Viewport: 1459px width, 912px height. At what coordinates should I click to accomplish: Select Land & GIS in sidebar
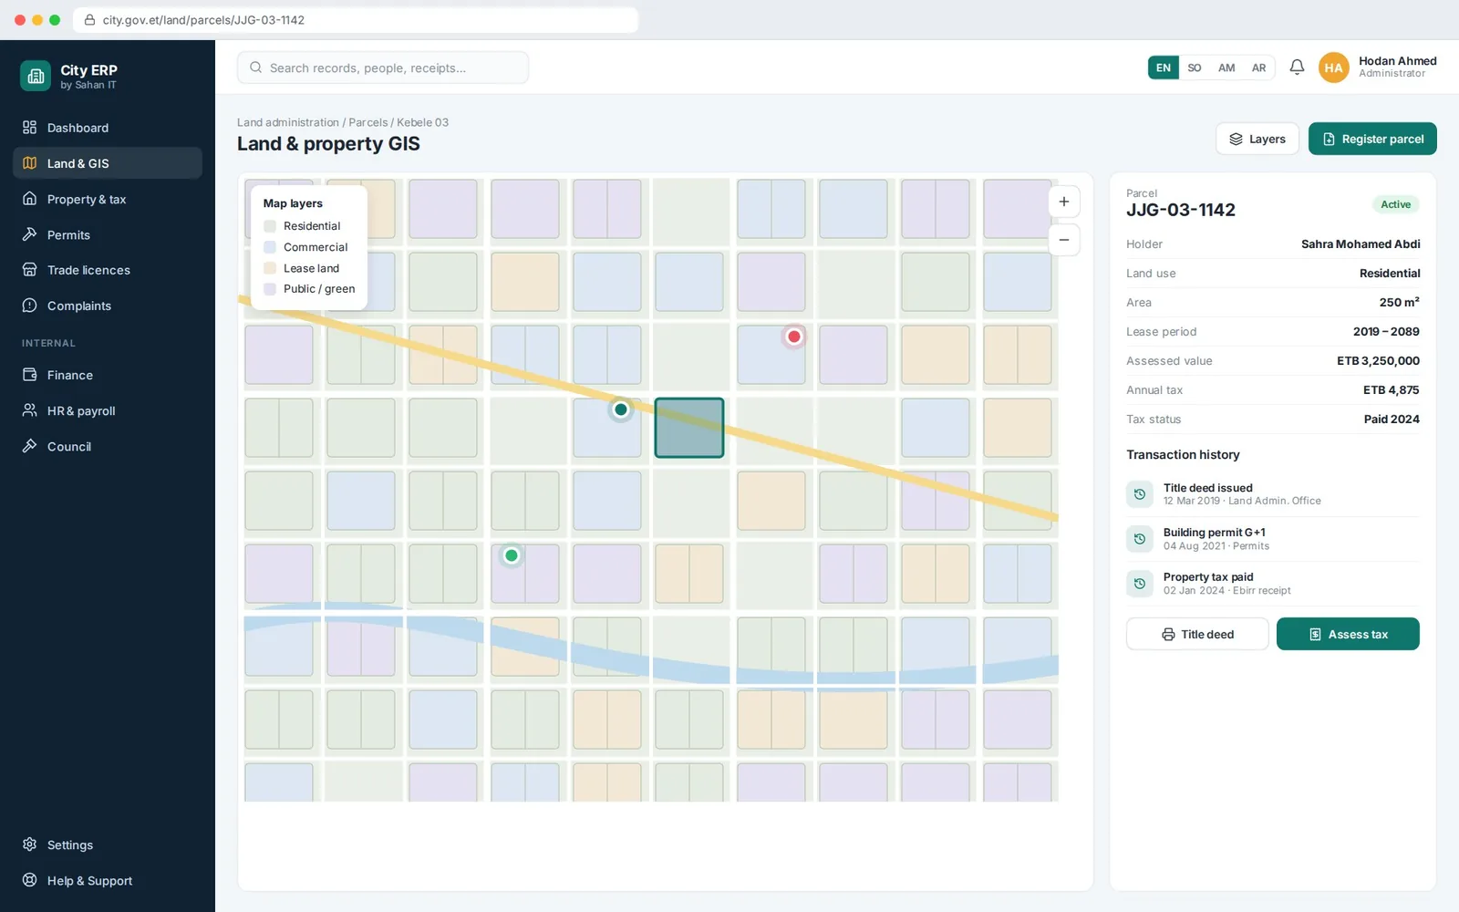108,163
